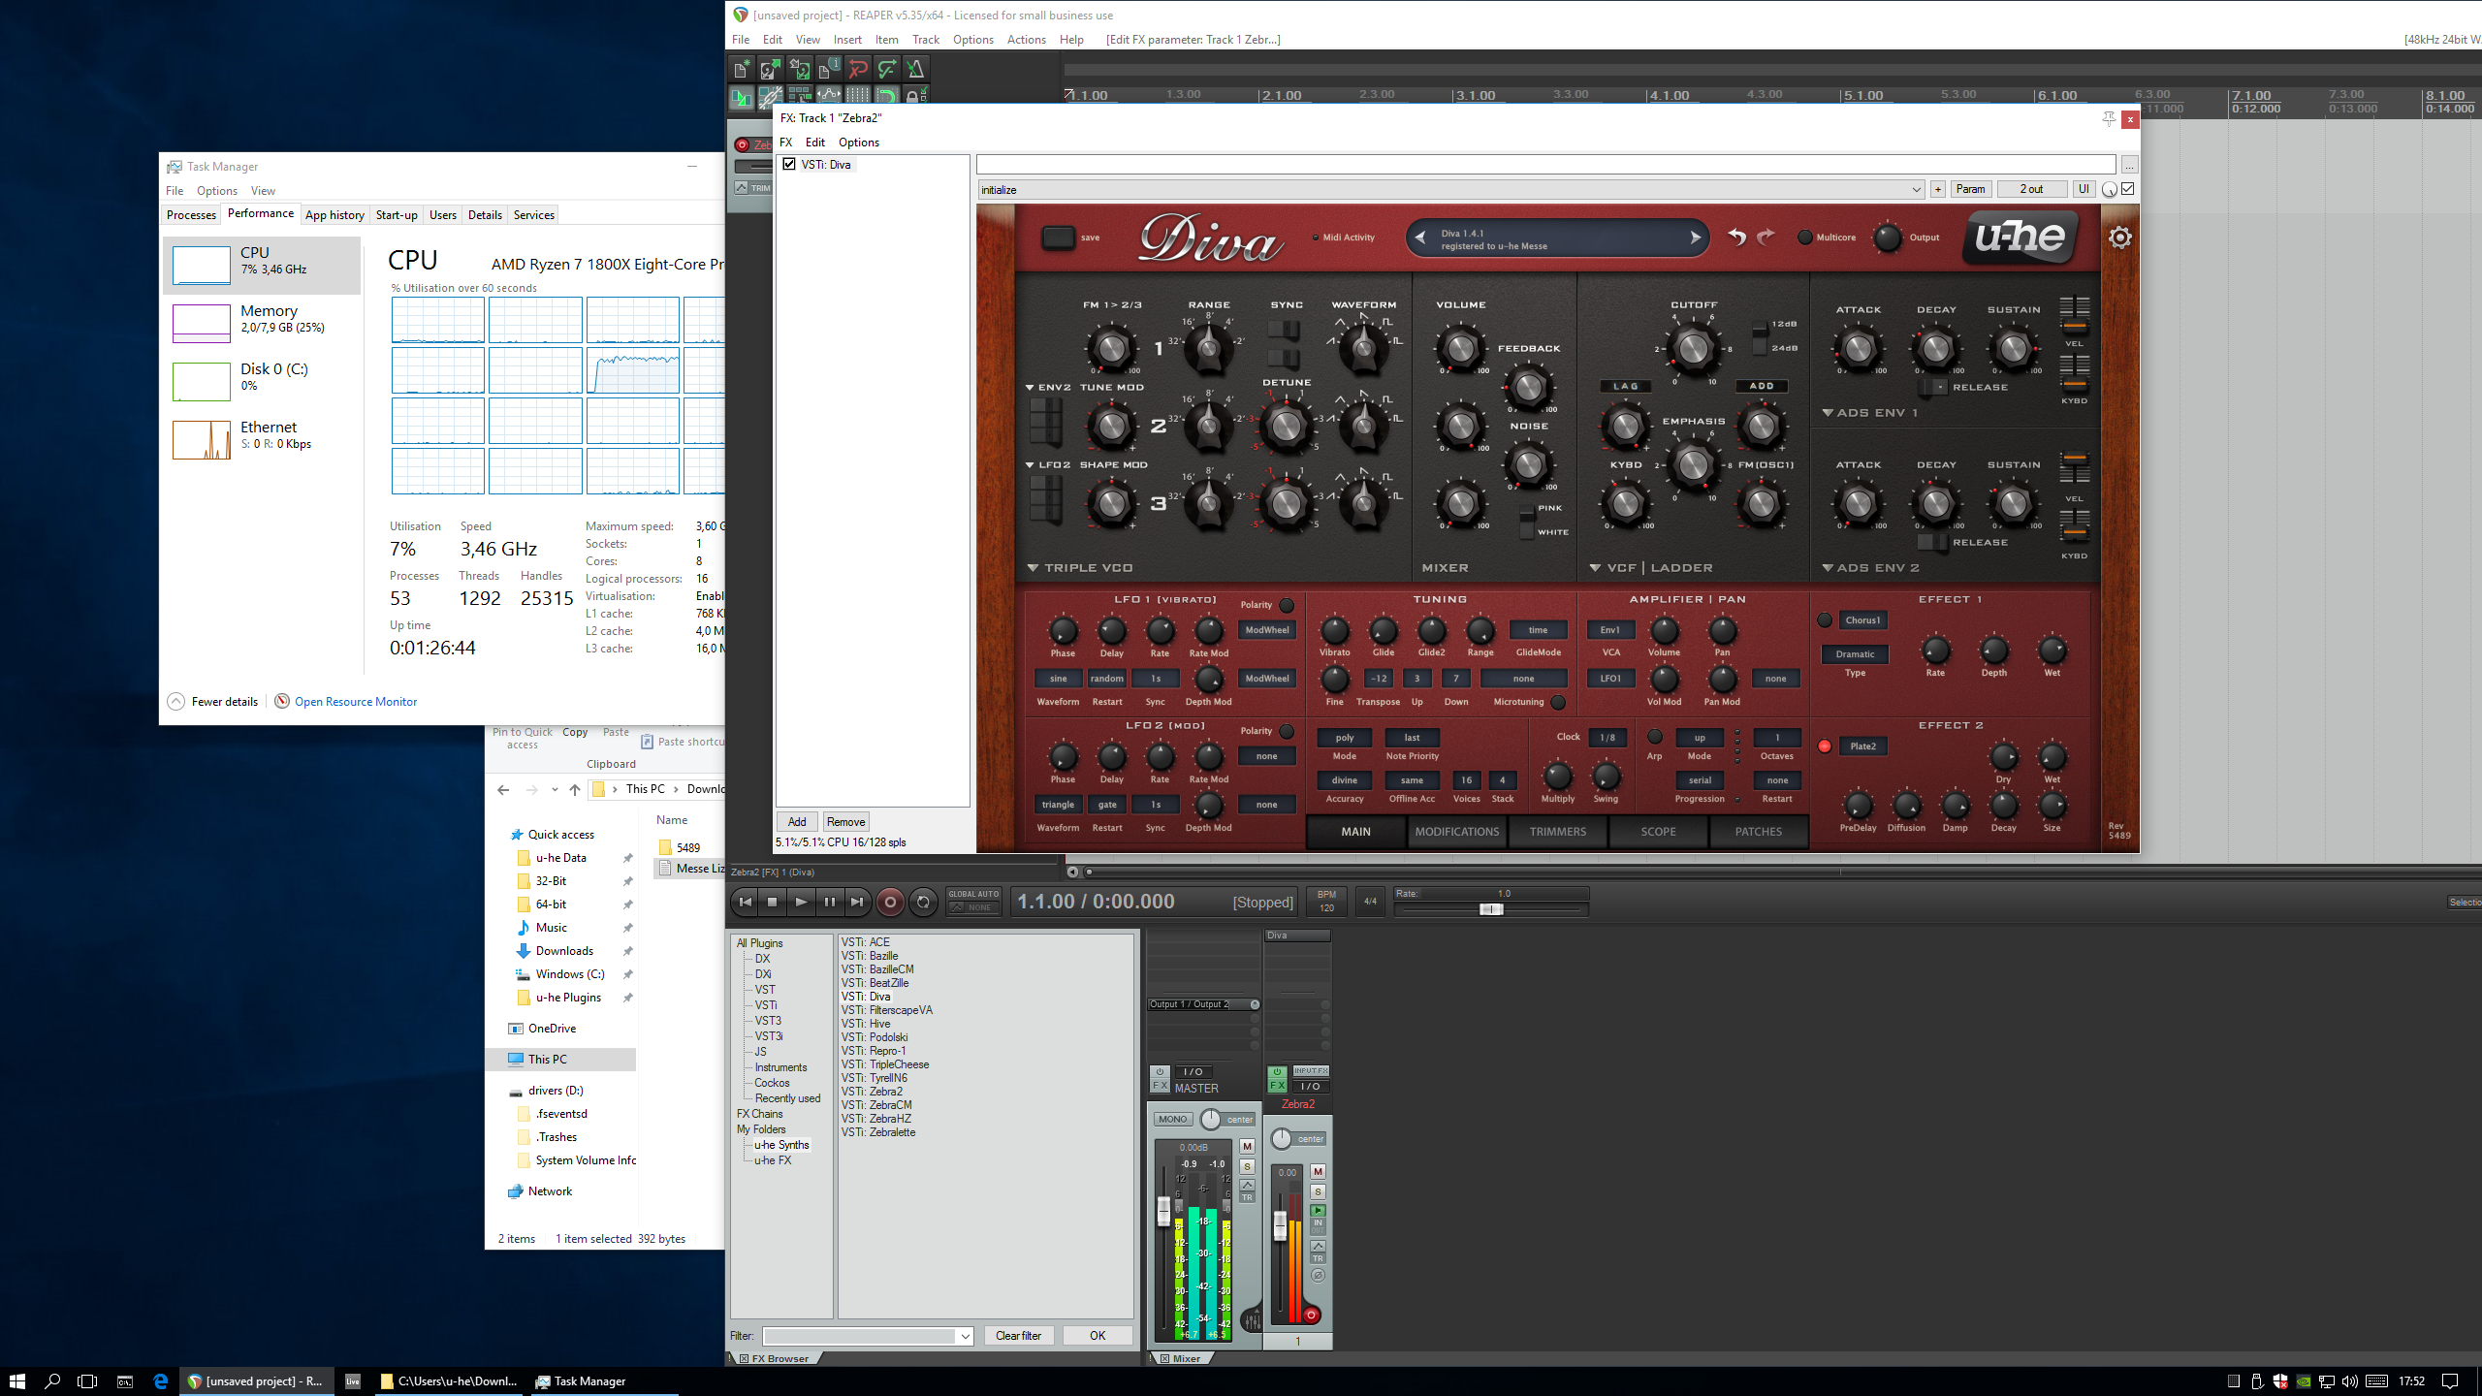This screenshot has width=2482, height=1396.
Task: Click the playback Rate slider handle
Action: [1491, 909]
